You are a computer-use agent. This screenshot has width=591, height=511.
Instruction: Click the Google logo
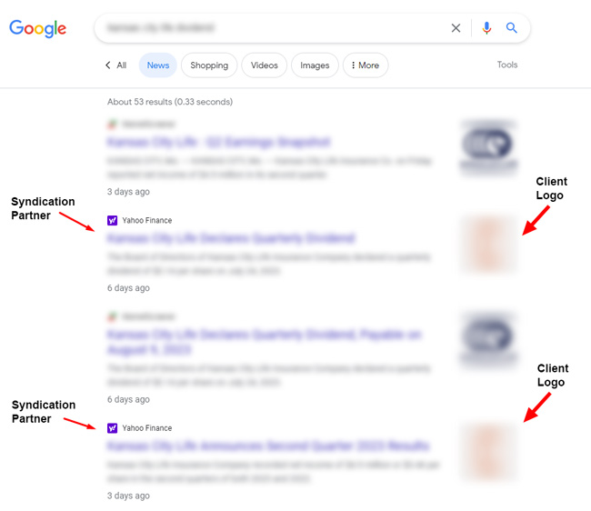[37, 28]
